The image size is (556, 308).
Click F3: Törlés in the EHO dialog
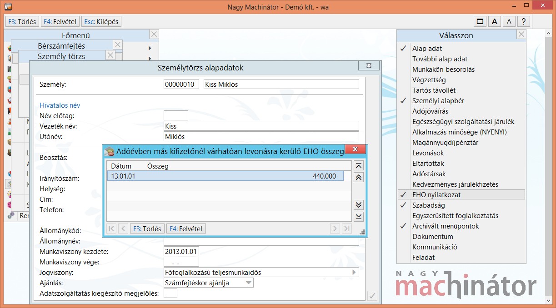[147, 229]
